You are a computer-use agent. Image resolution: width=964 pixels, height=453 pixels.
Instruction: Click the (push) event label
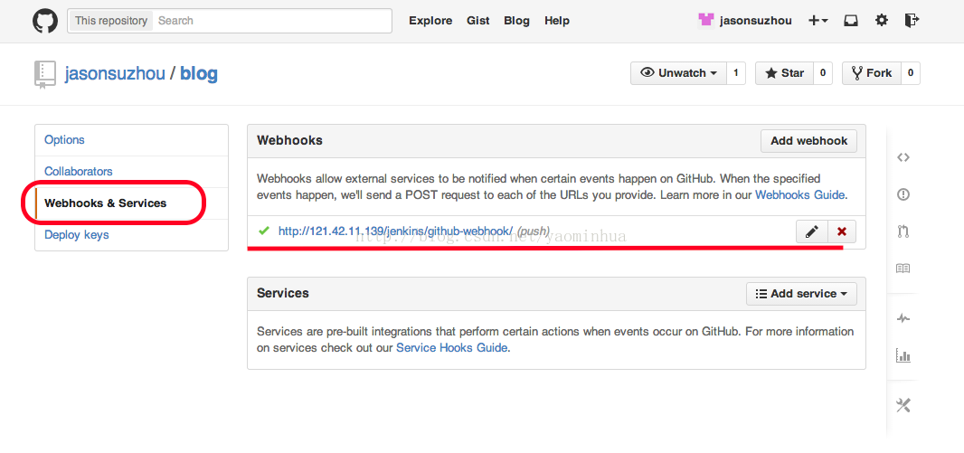tap(533, 231)
